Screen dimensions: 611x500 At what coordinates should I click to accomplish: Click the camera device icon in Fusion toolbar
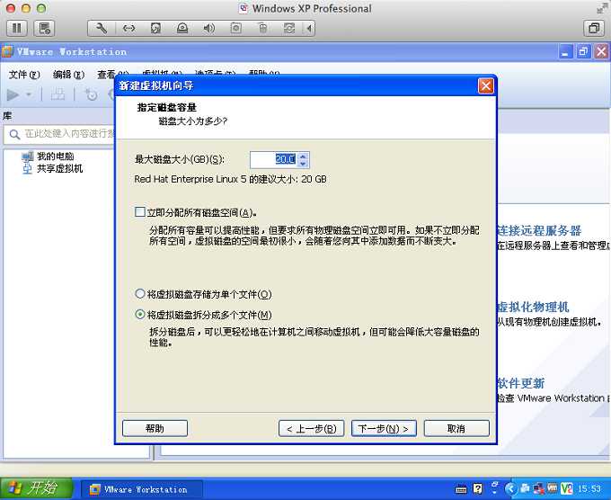coord(235,28)
